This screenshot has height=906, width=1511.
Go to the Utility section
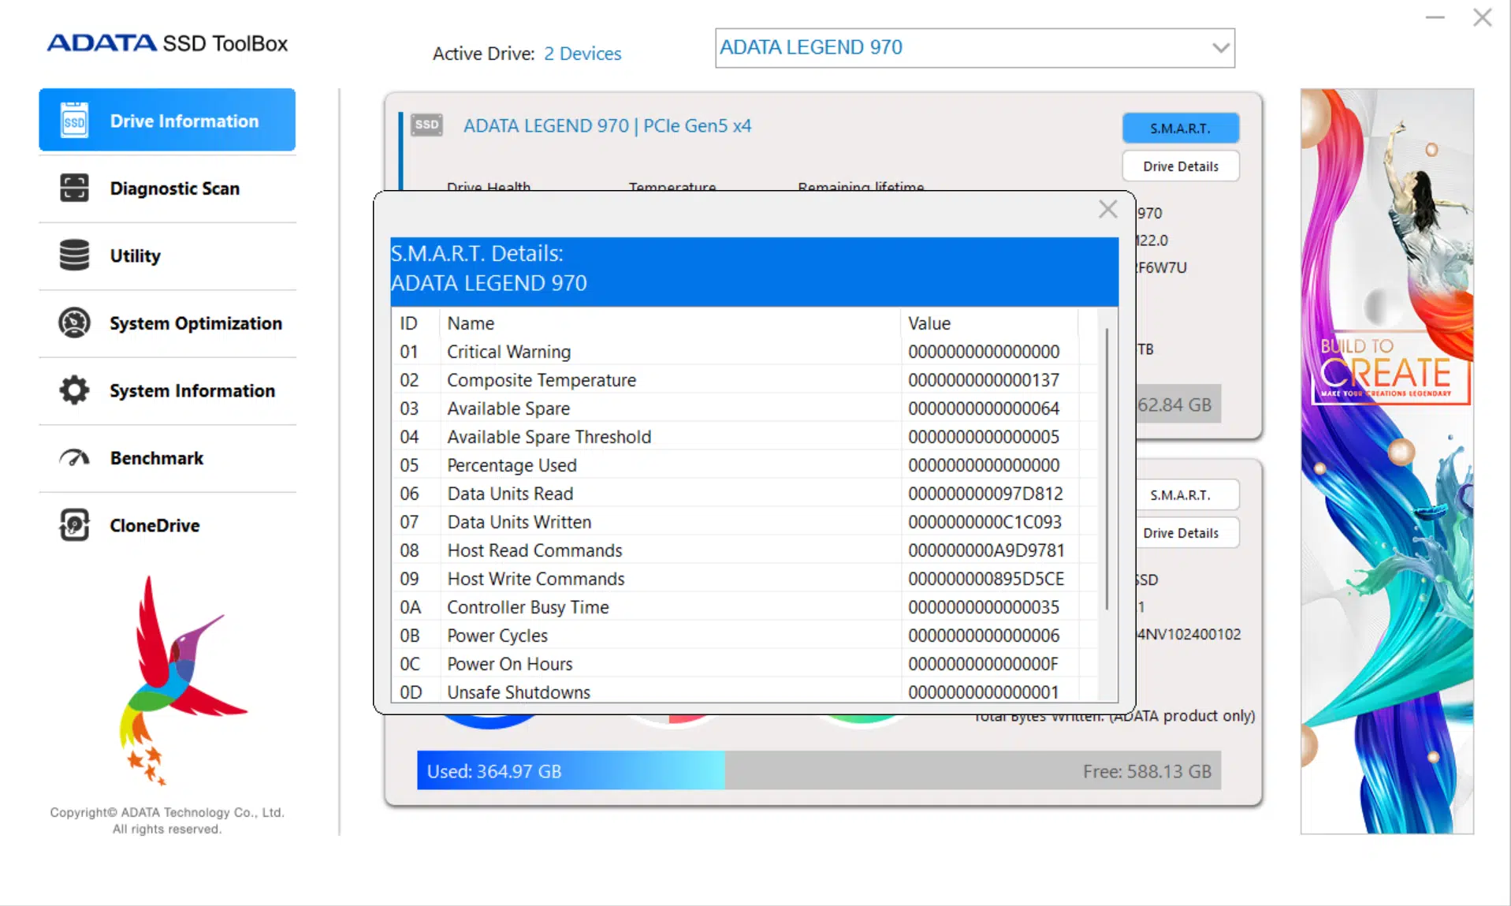(x=167, y=255)
